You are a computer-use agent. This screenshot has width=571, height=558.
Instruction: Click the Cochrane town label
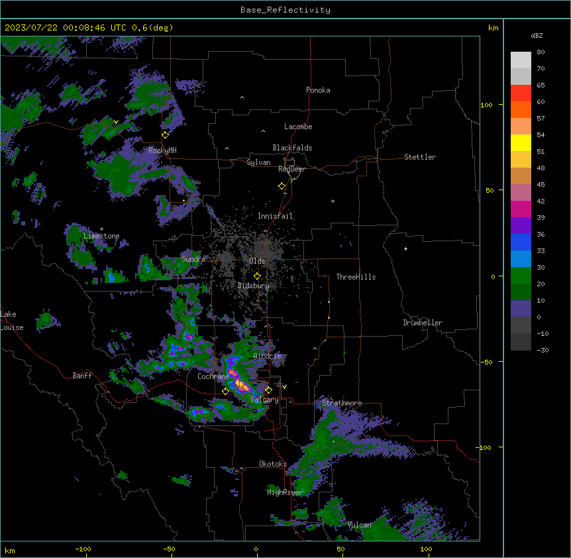click(213, 376)
